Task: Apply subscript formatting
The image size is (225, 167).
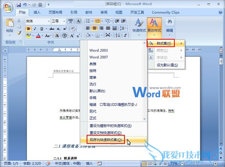Action: click(58, 29)
